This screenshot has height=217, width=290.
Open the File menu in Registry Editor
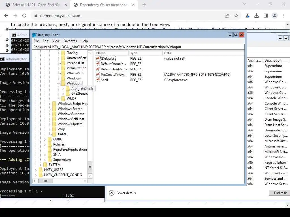click(x=36, y=41)
